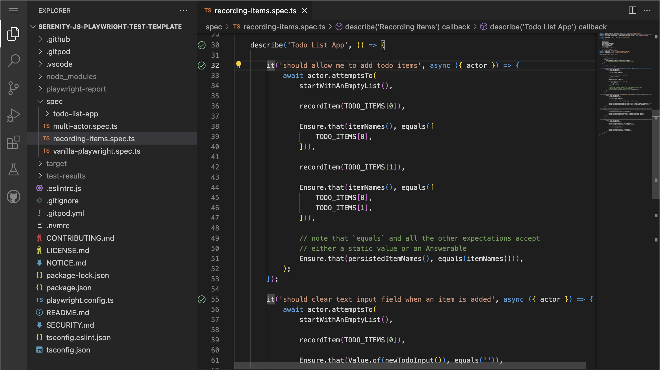
Task: Click the horizontal scrollbar under the editor
Action: click(x=410, y=365)
